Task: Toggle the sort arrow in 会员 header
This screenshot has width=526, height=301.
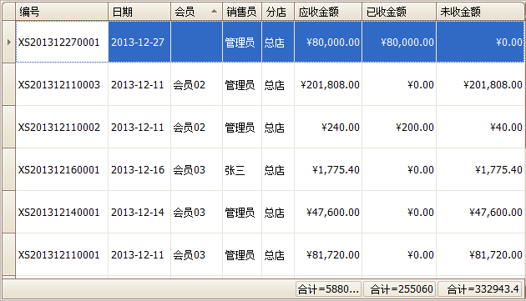Action: 214,12
